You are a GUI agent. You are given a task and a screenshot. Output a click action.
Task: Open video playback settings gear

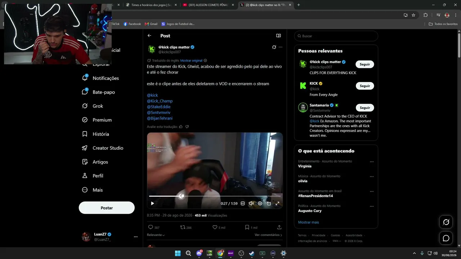(260, 203)
